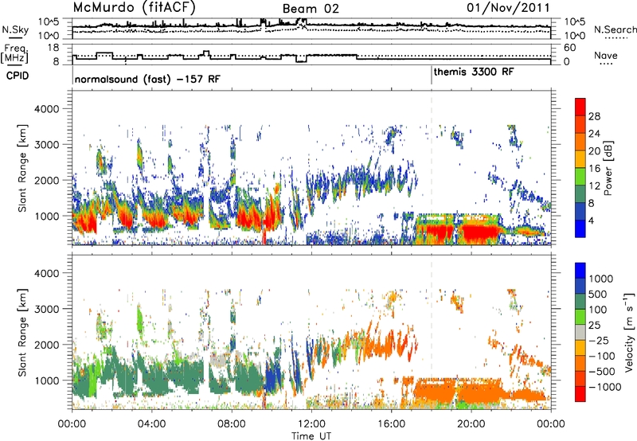Screen dimensions: 637x441
Task: Click the red bottom of Velocity colorbar
Action: coord(580,394)
